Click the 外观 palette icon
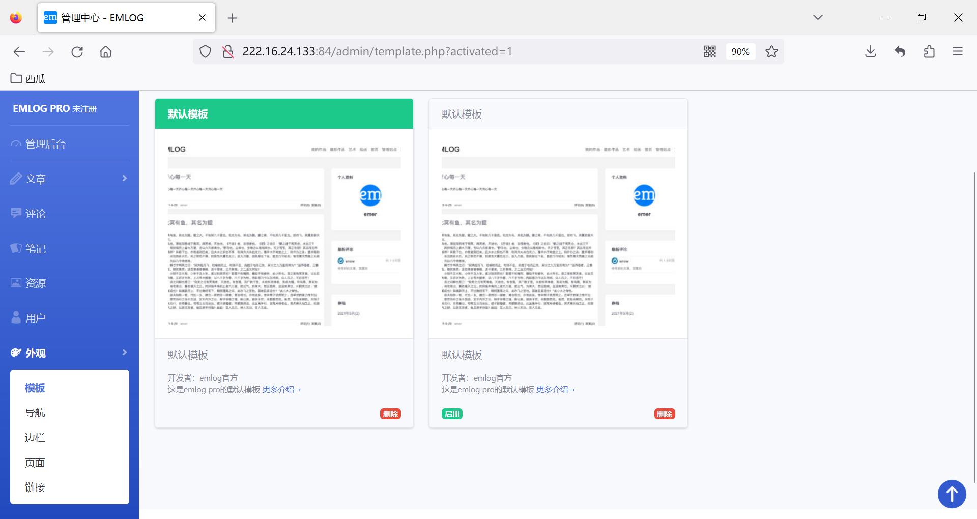The image size is (977, 519). click(16, 353)
